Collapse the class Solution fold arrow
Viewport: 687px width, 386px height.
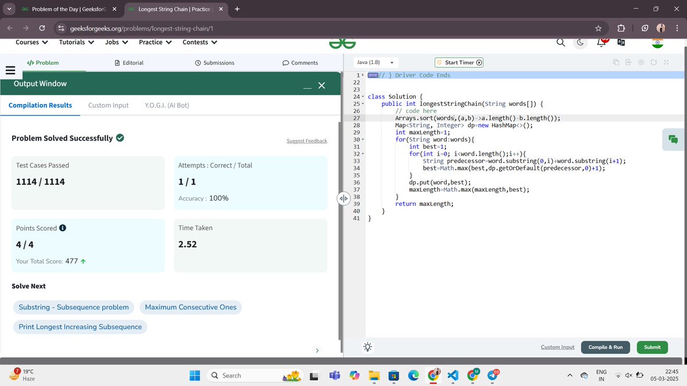(x=363, y=97)
